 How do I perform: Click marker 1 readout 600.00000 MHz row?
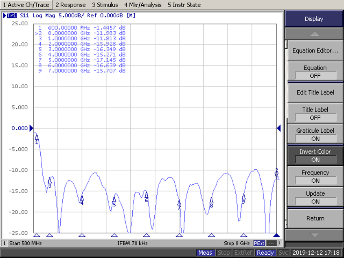click(x=81, y=28)
